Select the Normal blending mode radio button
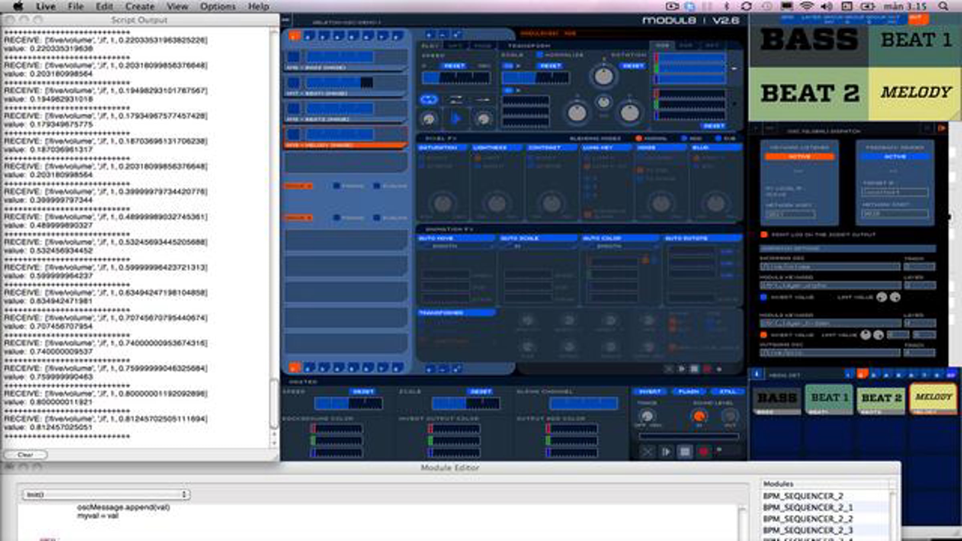962x541 pixels. [x=638, y=138]
